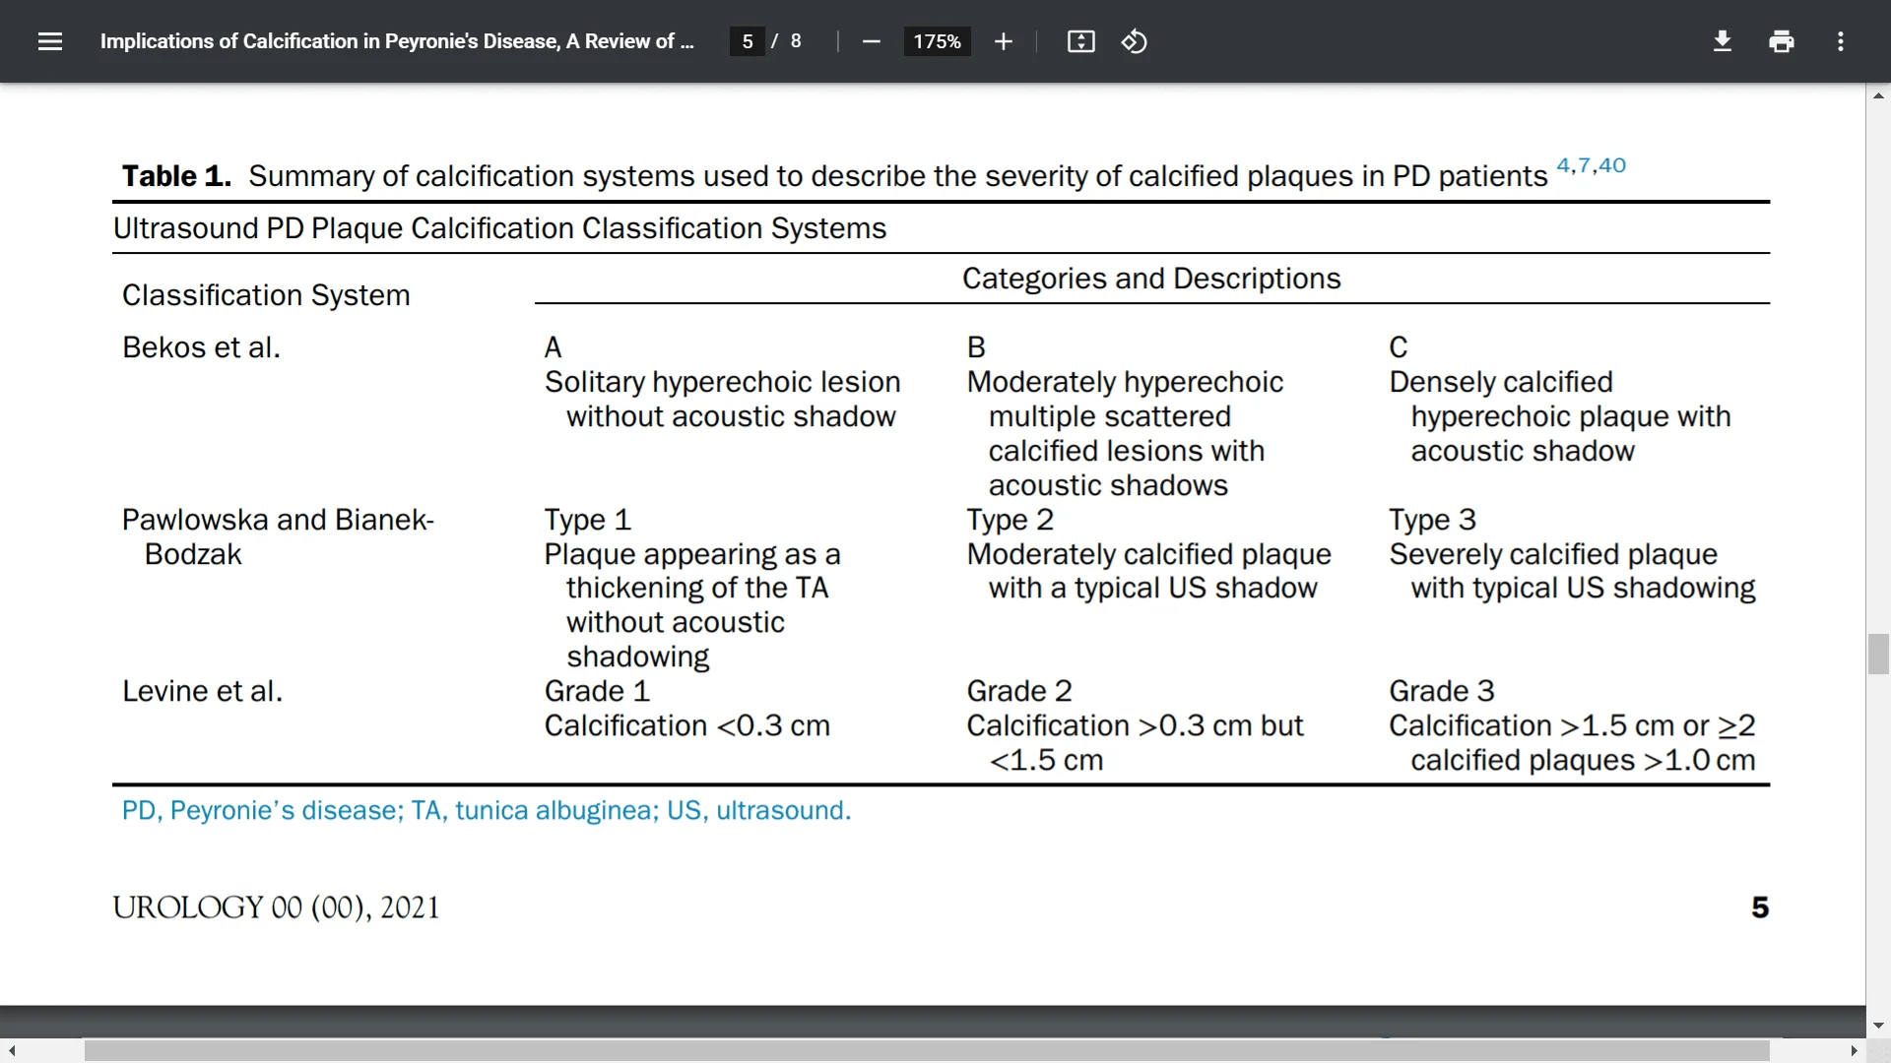Image resolution: width=1891 pixels, height=1063 pixels.
Task: Click the zoom in plus button
Action: tap(1003, 41)
